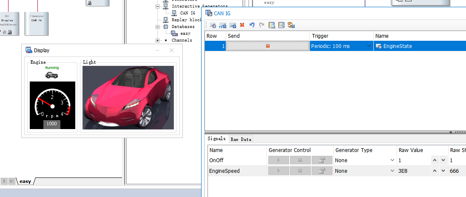Start the EngineSpeed signal generator
The height and width of the screenshot is (197, 466).
(x=278, y=171)
